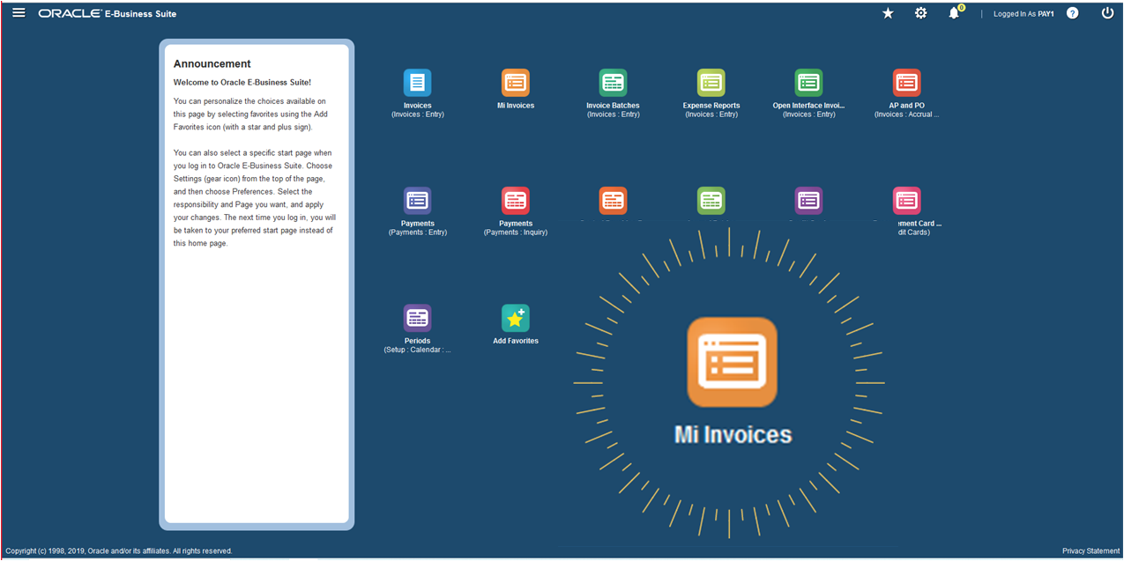Open Payments (Payments : Inquiry) tile

516,201
